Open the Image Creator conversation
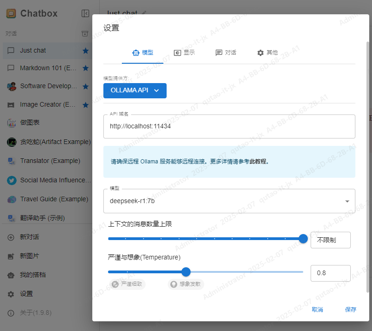Viewport: 372px width, 331px height. [x=48, y=105]
